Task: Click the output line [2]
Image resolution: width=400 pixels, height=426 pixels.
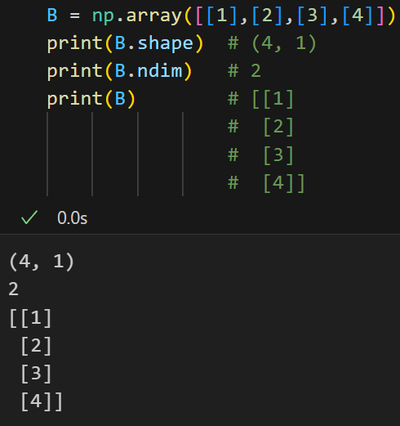Action: tap(36, 346)
